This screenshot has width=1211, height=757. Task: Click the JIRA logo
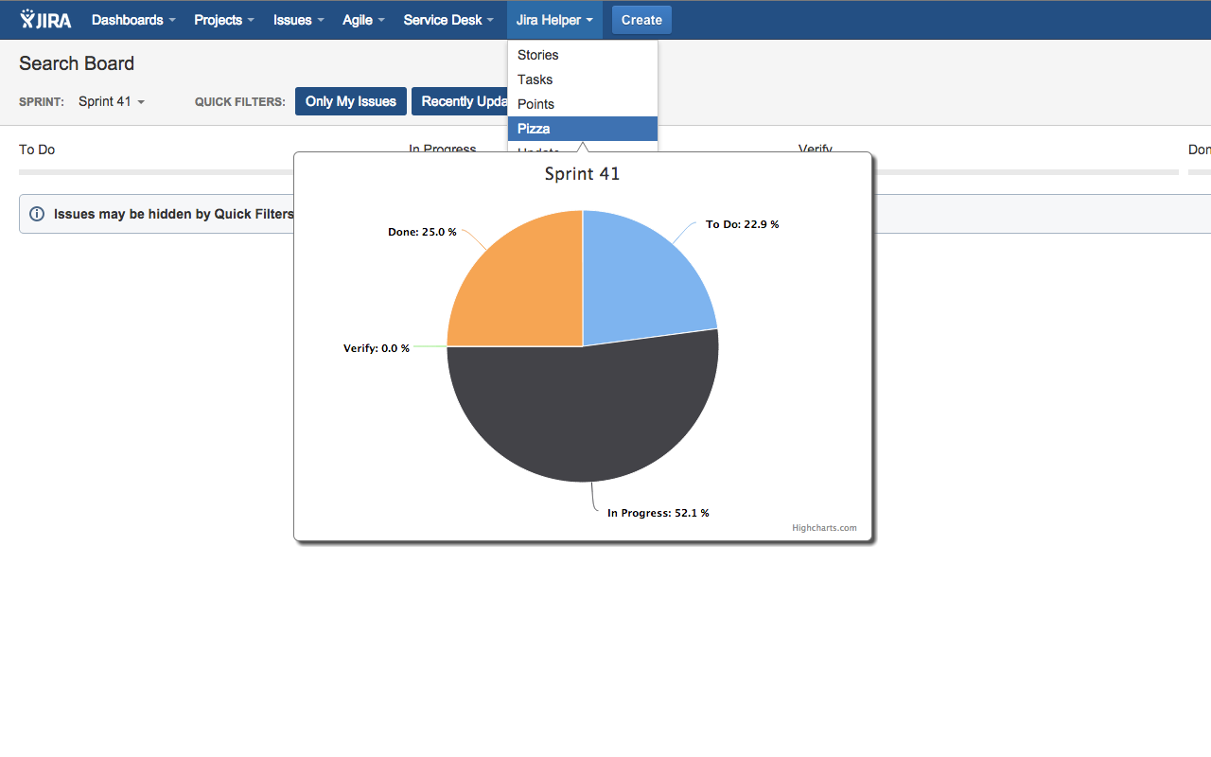(45, 19)
